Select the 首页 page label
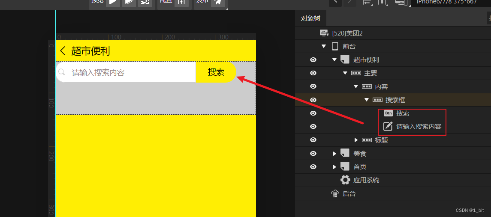Image resolution: width=491 pixels, height=217 pixels. coord(360,166)
